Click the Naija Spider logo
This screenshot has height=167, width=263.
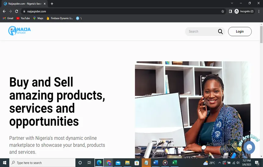[x=20, y=31]
